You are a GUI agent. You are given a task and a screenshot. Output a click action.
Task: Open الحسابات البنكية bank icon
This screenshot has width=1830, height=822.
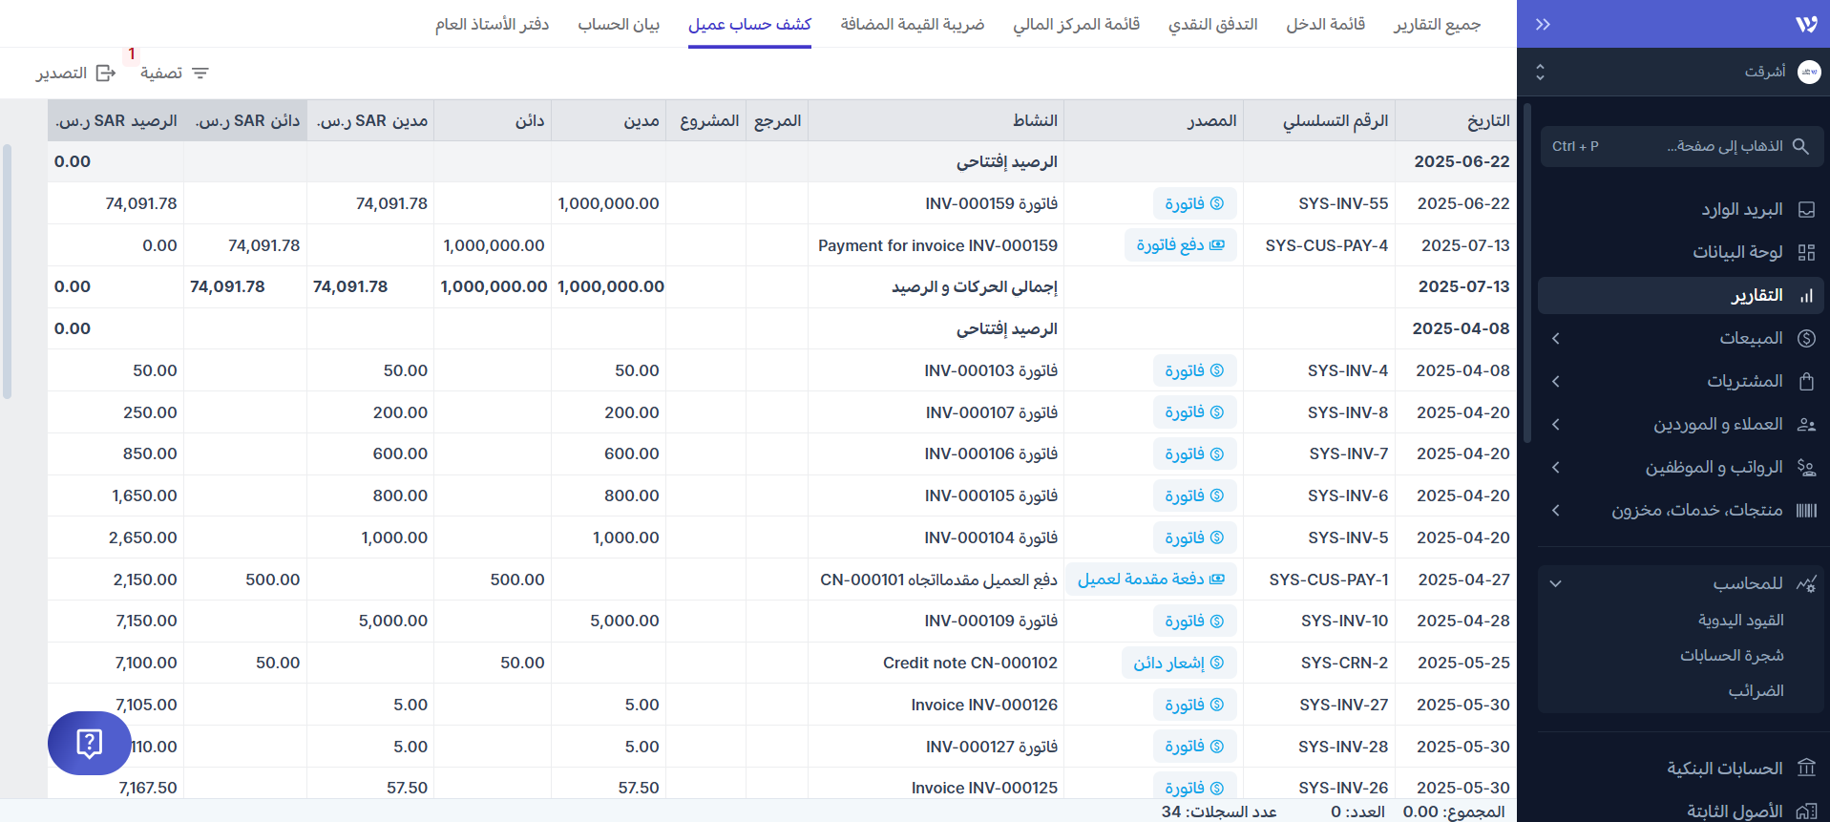pos(1806,769)
